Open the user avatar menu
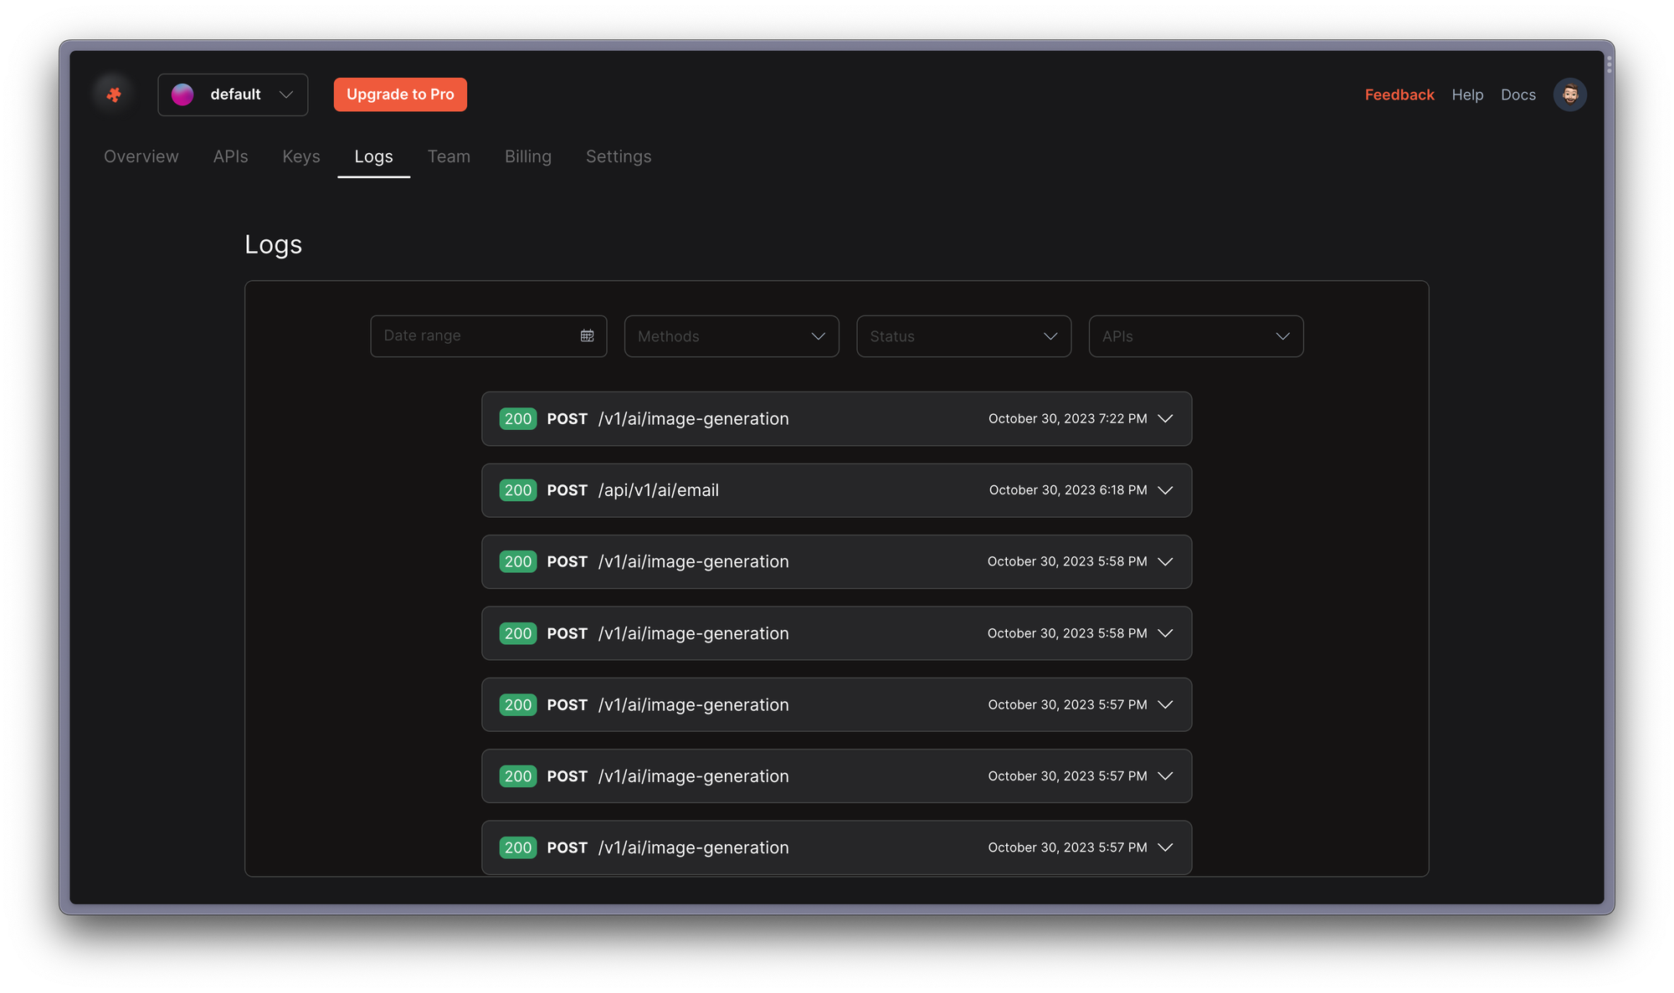This screenshot has height=993, width=1674. pos(1570,95)
